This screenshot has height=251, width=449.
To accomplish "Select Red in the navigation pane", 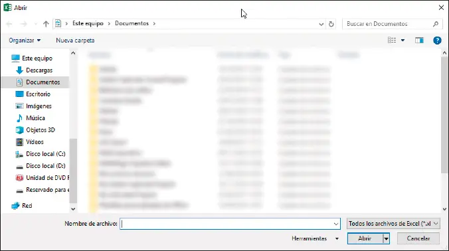I will (x=27, y=205).
